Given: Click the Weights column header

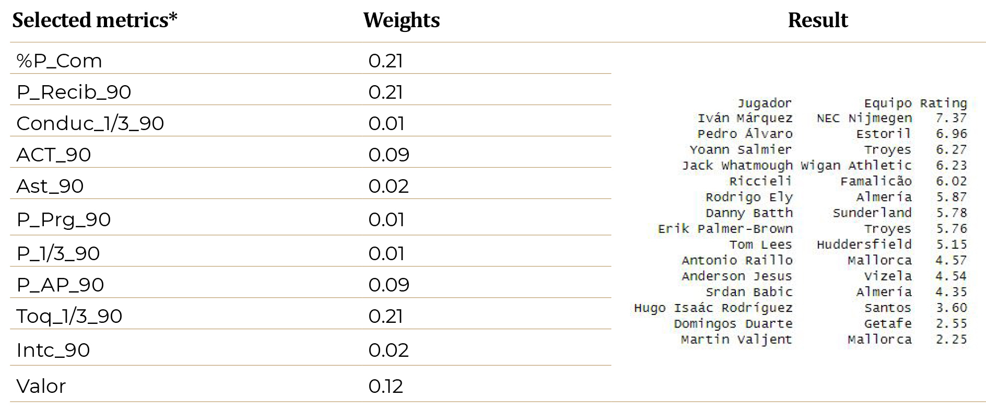Looking at the screenshot, I should click(401, 20).
